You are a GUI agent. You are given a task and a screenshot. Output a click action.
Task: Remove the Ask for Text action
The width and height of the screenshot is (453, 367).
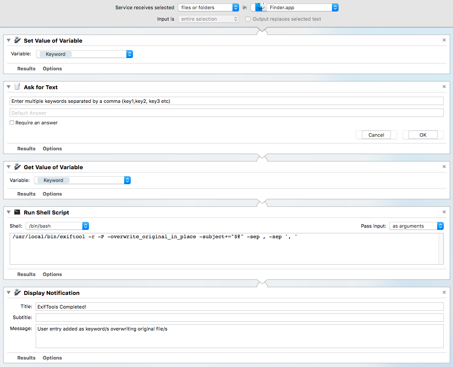tap(444, 87)
